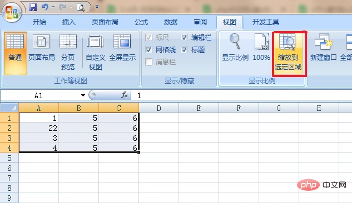This screenshot has width=352, height=203.
Task: Open the print preview icon in the quick toolbar
Action: point(81,7)
